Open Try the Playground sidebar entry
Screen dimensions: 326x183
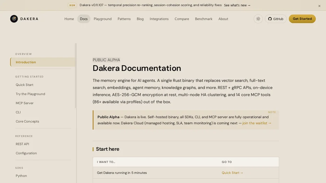coord(30,94)
